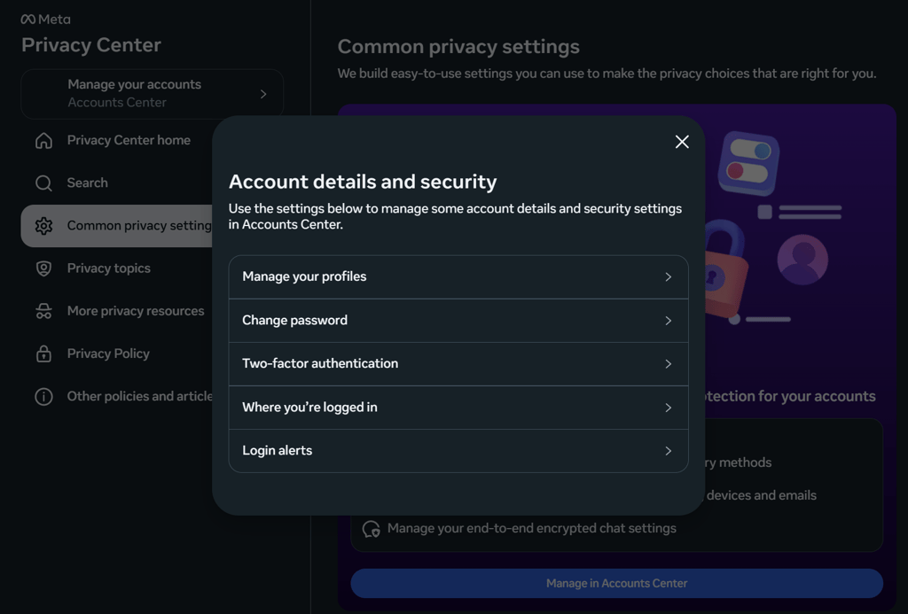908x614 pixels.
Task: Click chevron on Manage your accounts card
Action: coord(263,94)
